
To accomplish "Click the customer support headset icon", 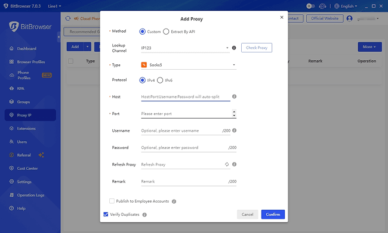I will (x=322, y=6).
